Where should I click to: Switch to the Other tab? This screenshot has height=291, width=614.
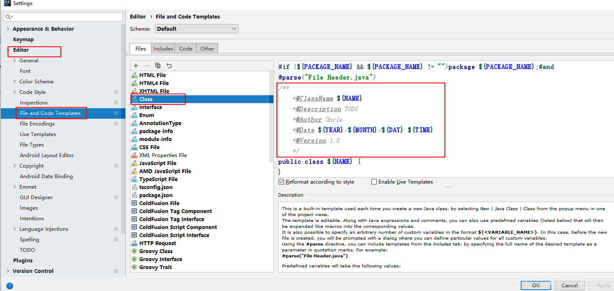pos(207,48)
